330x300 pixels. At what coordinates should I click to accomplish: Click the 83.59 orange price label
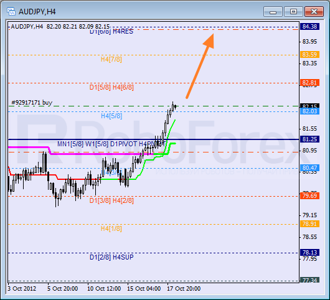(309, 55)
